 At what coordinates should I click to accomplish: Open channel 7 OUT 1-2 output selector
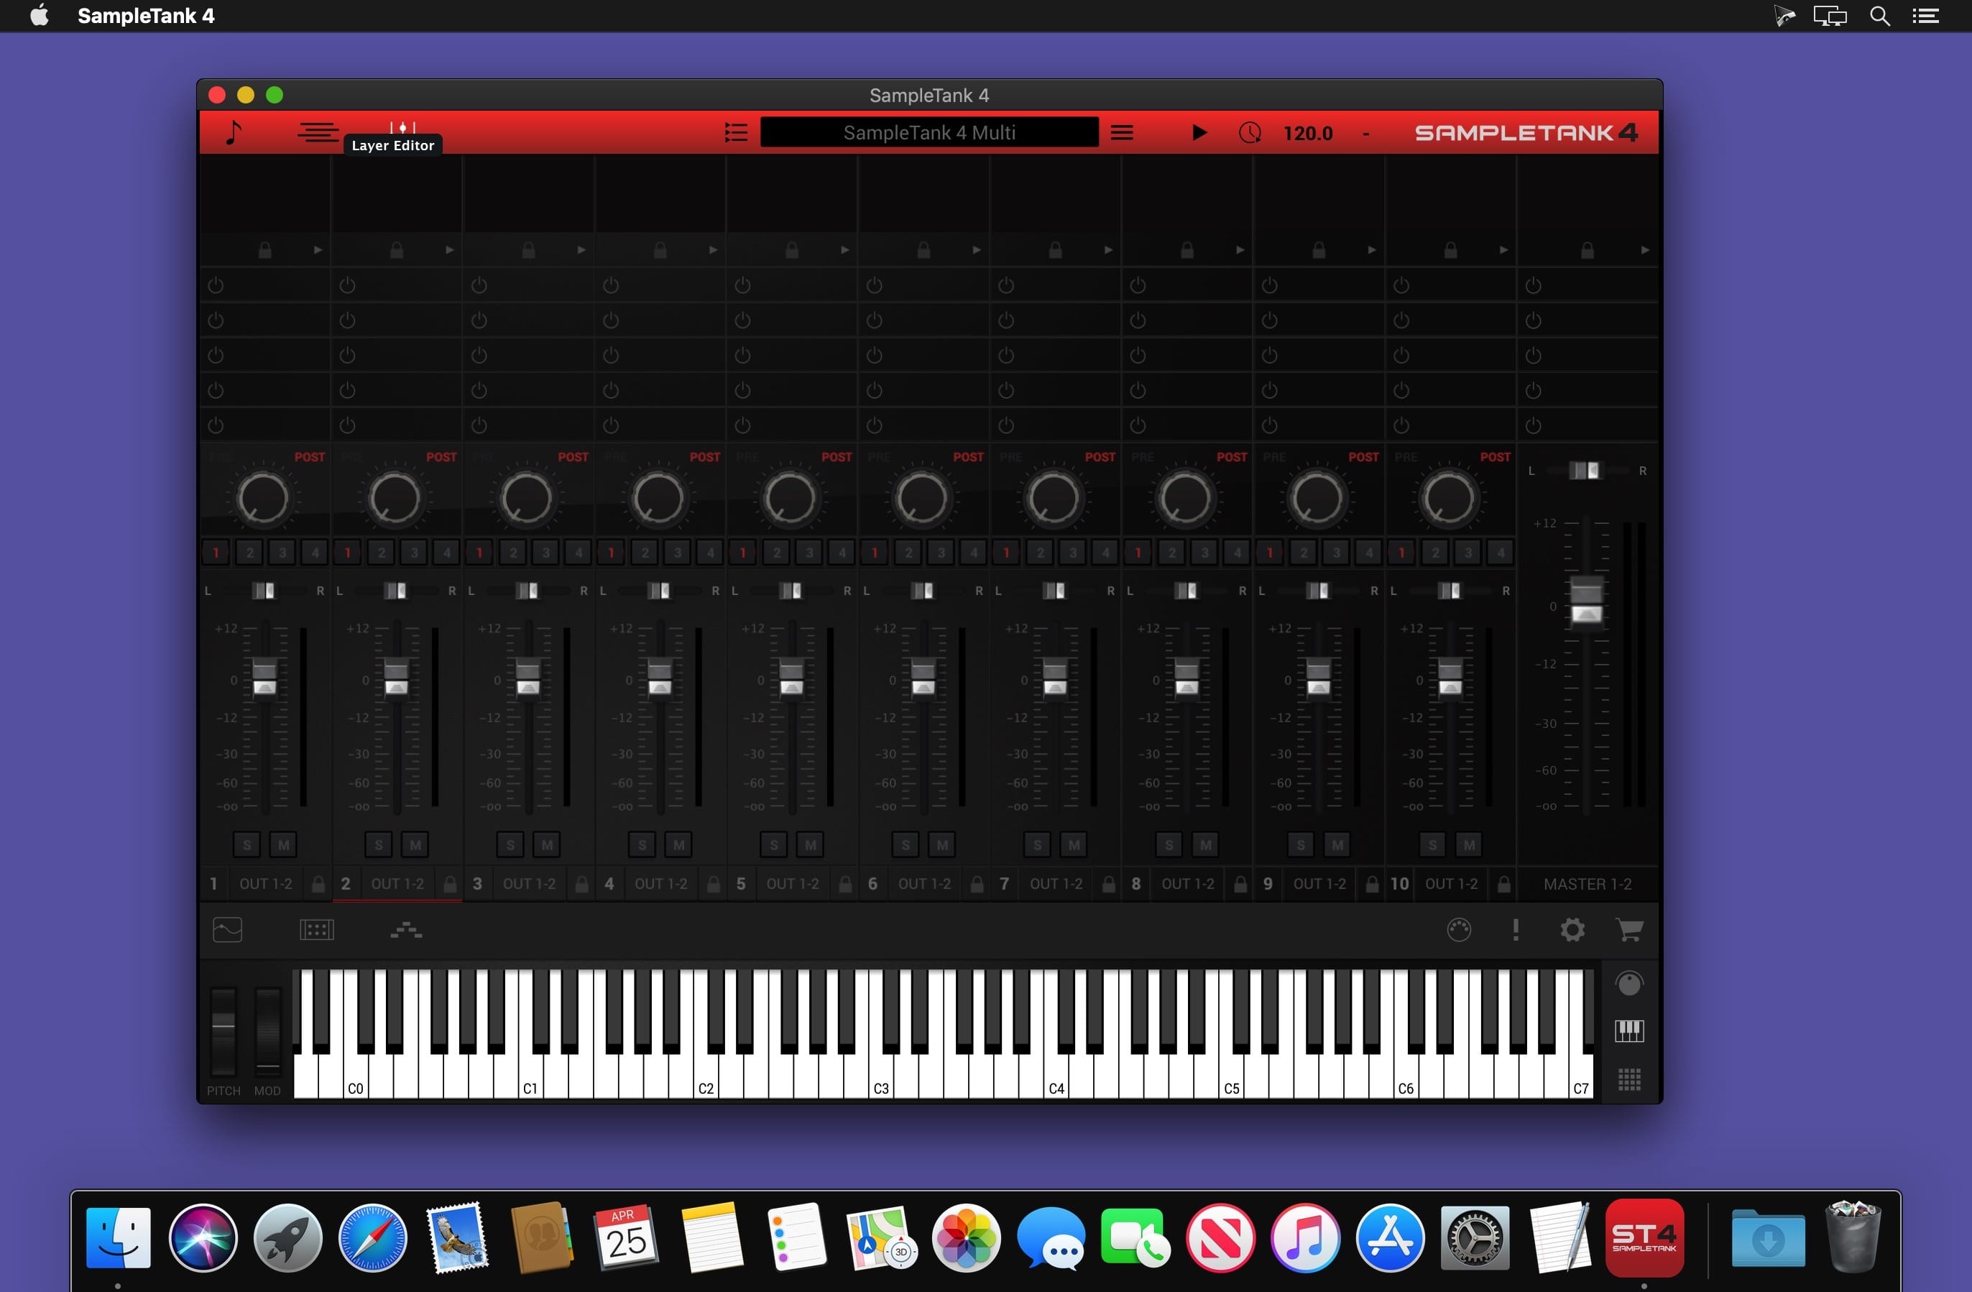pyautogui.click(x=1056, y=885)
